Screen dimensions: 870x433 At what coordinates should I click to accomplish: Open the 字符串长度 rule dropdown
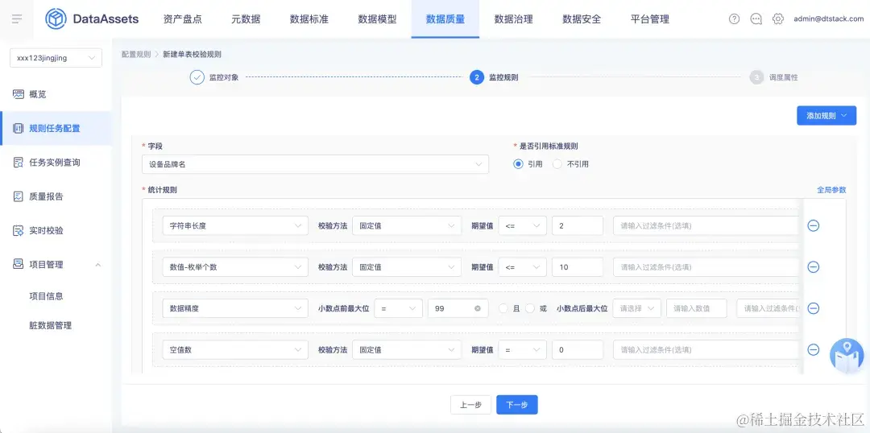[x=235, y=225]
